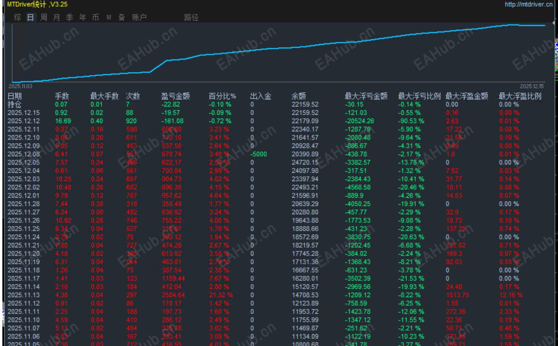Click the 最大浮亏金额 column header
The height and width of the screenshot is (346, 558).
(366, 96)
